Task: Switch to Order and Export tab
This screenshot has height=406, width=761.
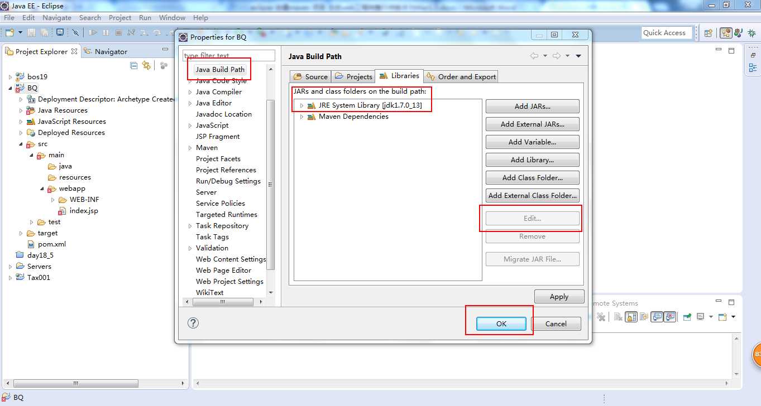Action: click(x=461, y=76)
